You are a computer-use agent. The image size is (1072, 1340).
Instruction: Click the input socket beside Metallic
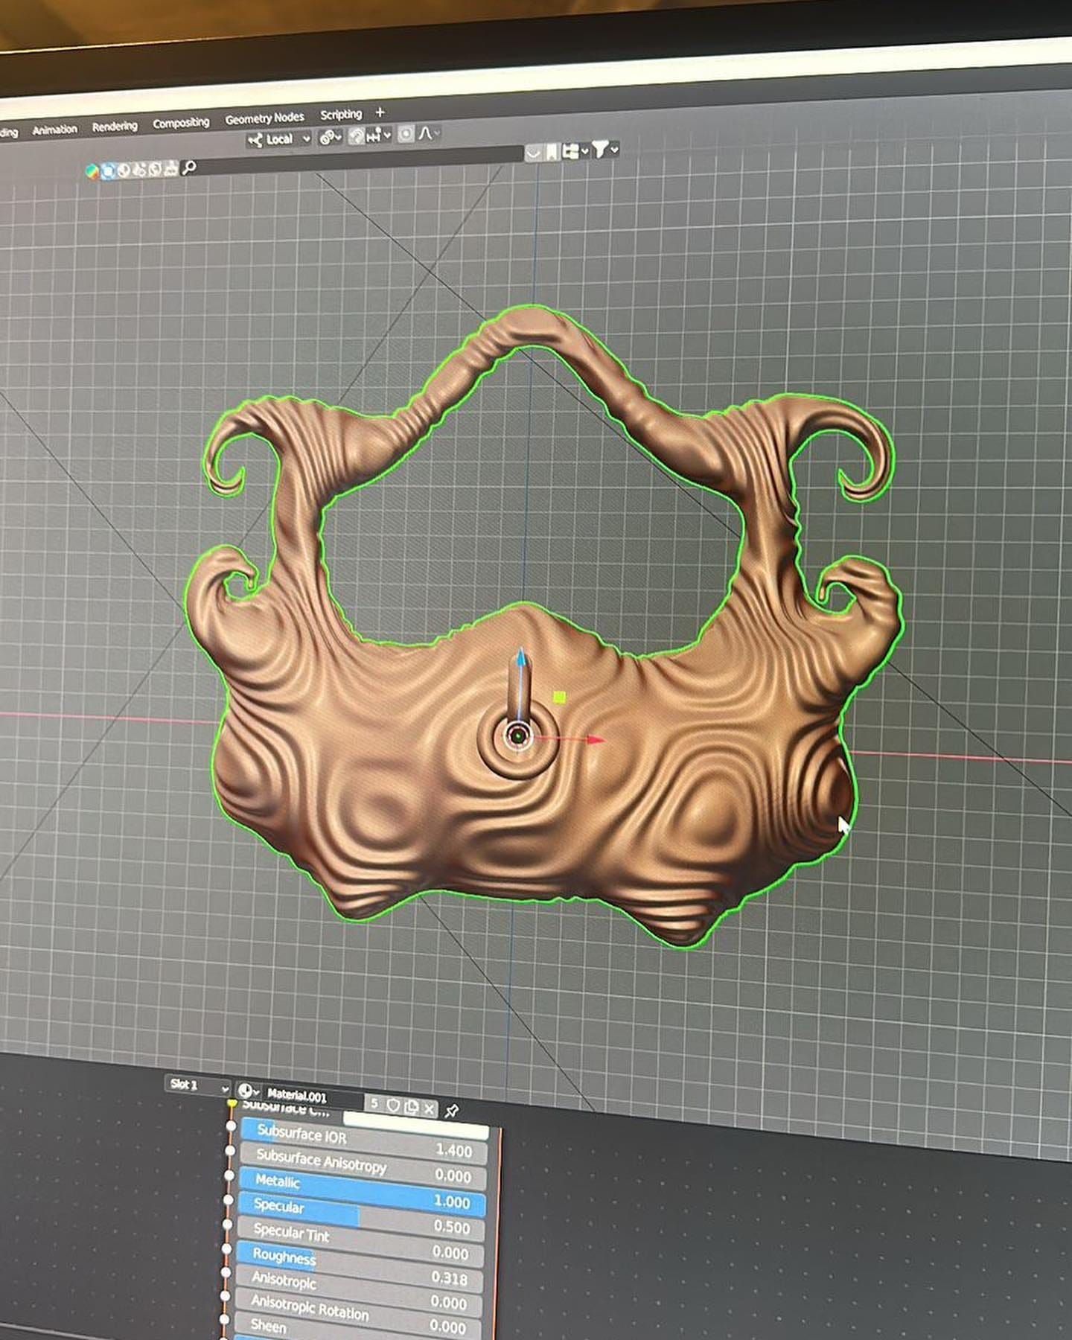point(229,1177)
